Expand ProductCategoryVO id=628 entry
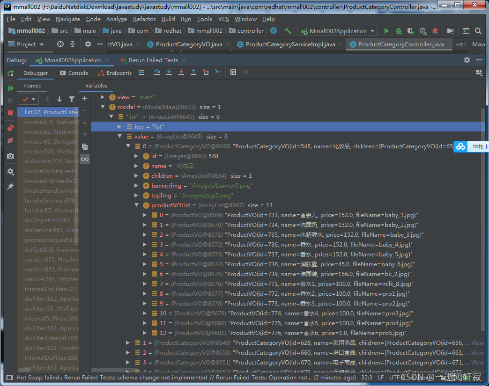 (127, 342)
